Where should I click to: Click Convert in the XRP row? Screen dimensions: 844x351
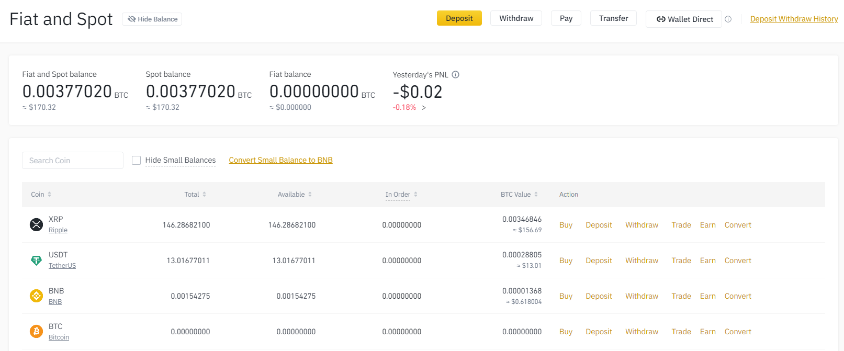click(738, 225)
